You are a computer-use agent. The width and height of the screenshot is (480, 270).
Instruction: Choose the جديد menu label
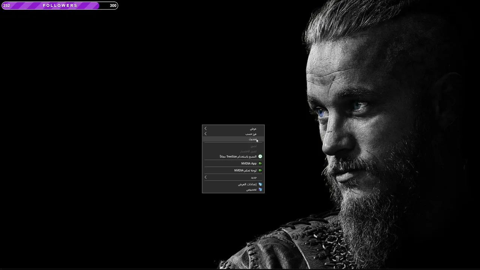[254, 177]
